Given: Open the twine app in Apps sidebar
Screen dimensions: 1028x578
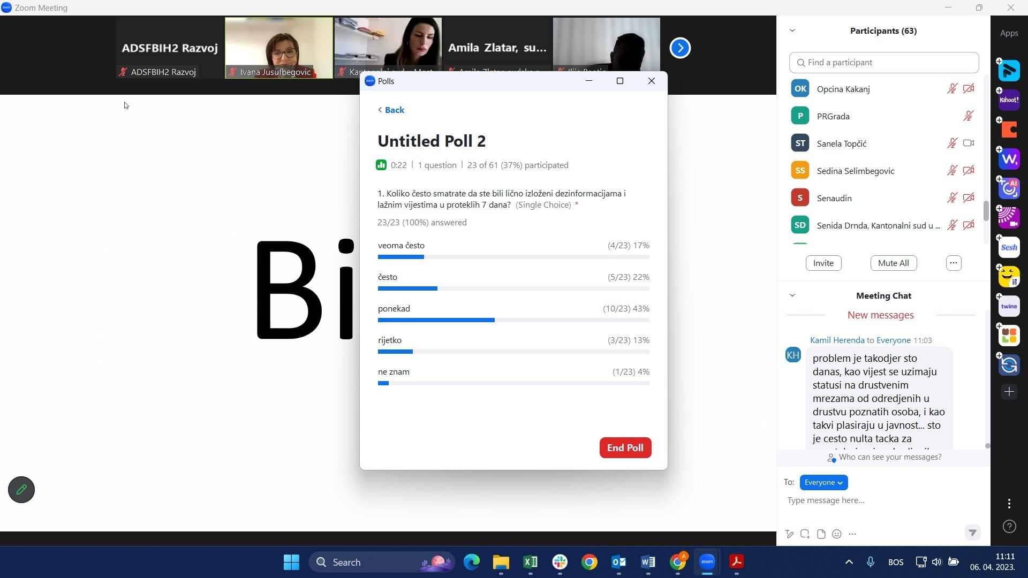Looking at the screenshot, I should [x=1009, y=306].
